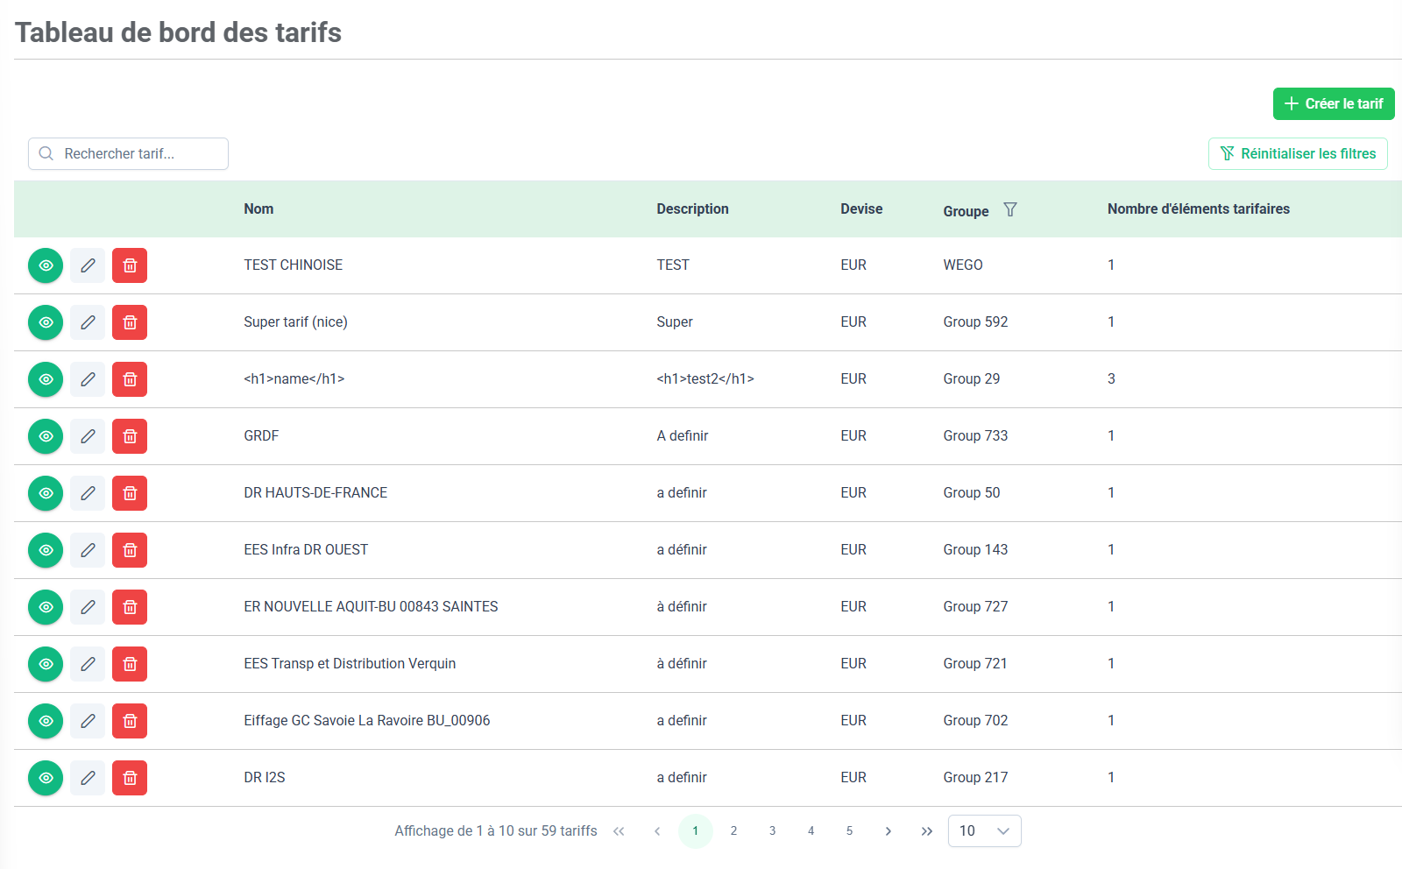Click the trash icon for GRDF
This screenshot has width=1402, height=869.
pos(130,436)
